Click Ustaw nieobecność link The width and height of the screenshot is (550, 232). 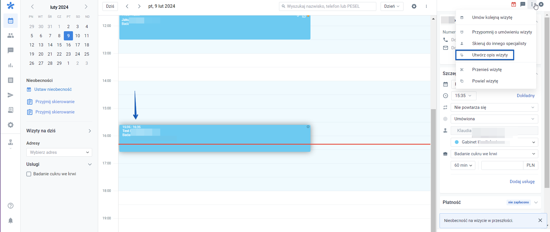53,89
